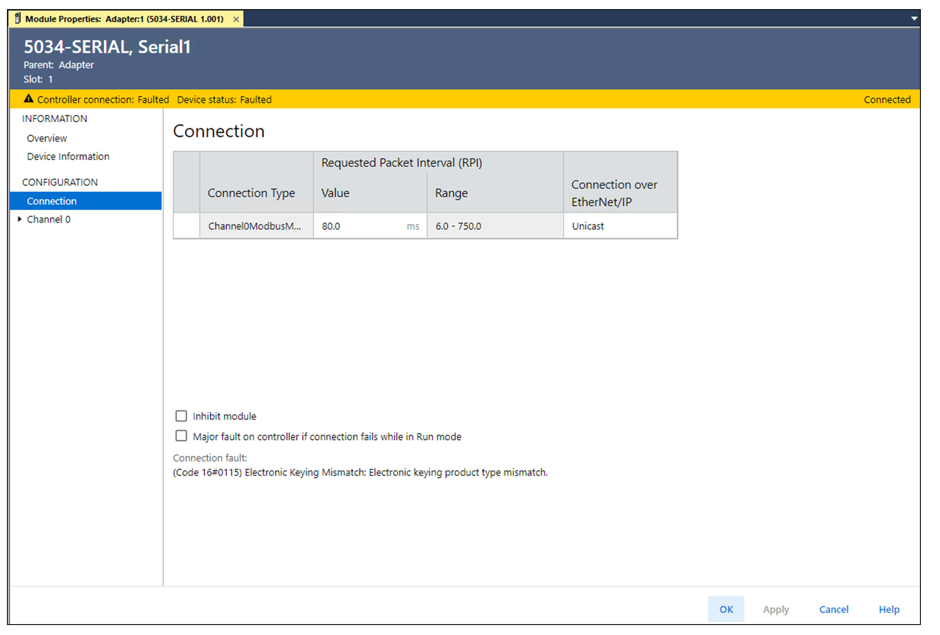Select Connection under CONFIGURATION
The width and height of the screenshot is (940, 635).
(52, 201)
